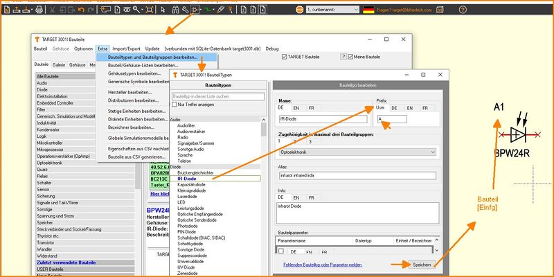Select Laserdiode in the component type list
The height and width of the screenshot is (277, 554).
(187, 196)
